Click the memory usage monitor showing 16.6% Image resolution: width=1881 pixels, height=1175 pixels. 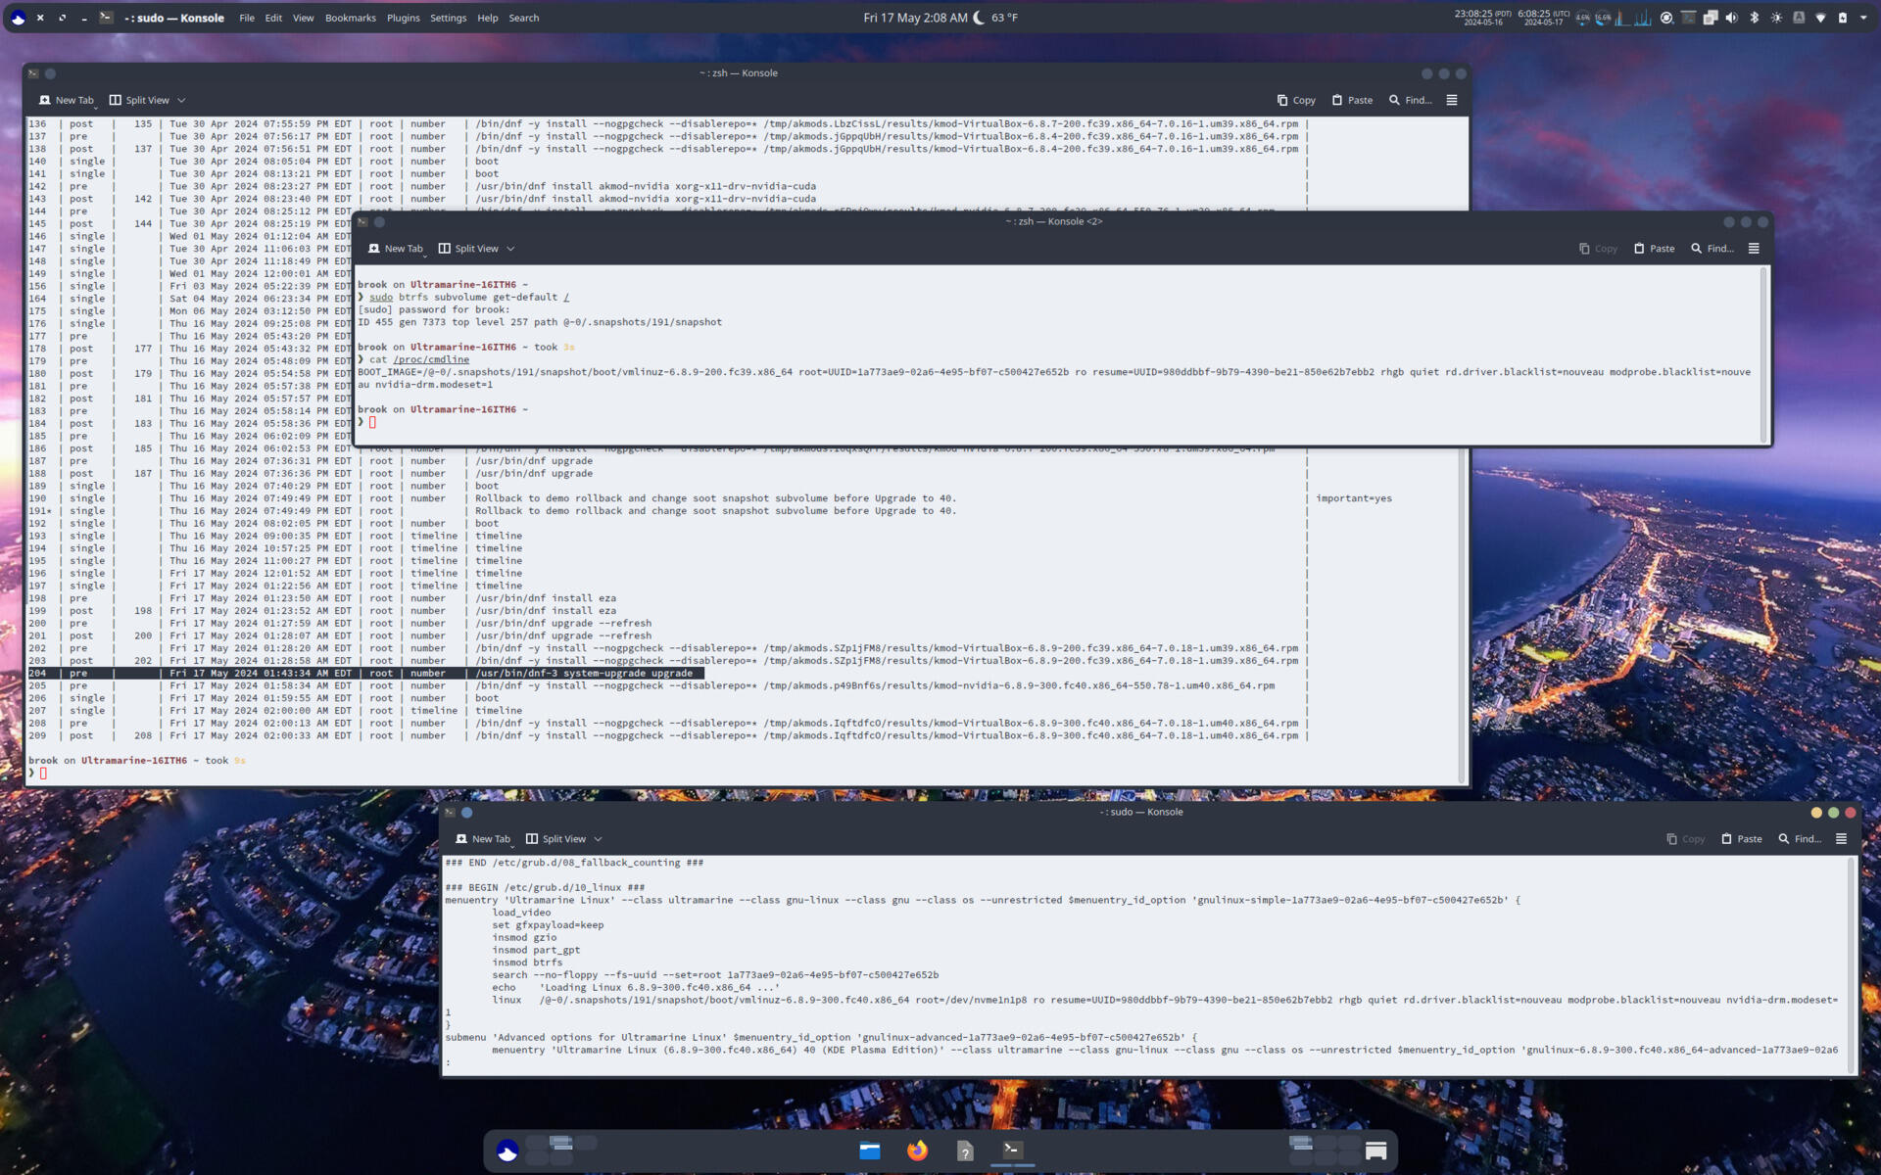pos(1603,18)
